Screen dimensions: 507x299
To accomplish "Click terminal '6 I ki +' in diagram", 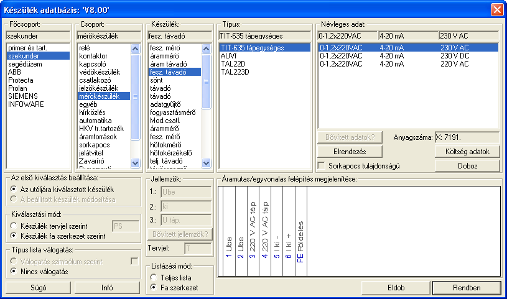I will (x=289, y=246).
